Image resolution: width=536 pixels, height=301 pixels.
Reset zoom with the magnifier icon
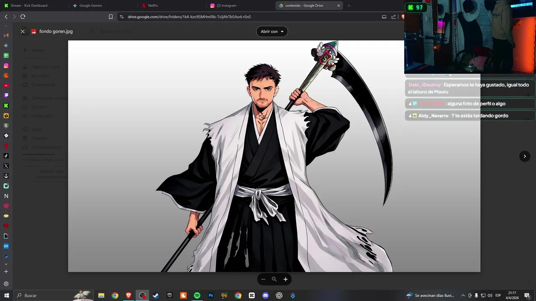coord(274,279)
